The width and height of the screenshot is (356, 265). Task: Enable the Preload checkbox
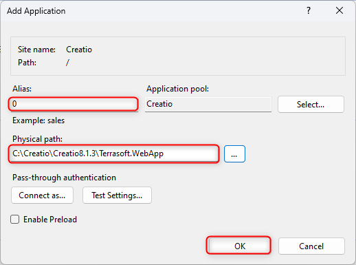tap(14, 220)
